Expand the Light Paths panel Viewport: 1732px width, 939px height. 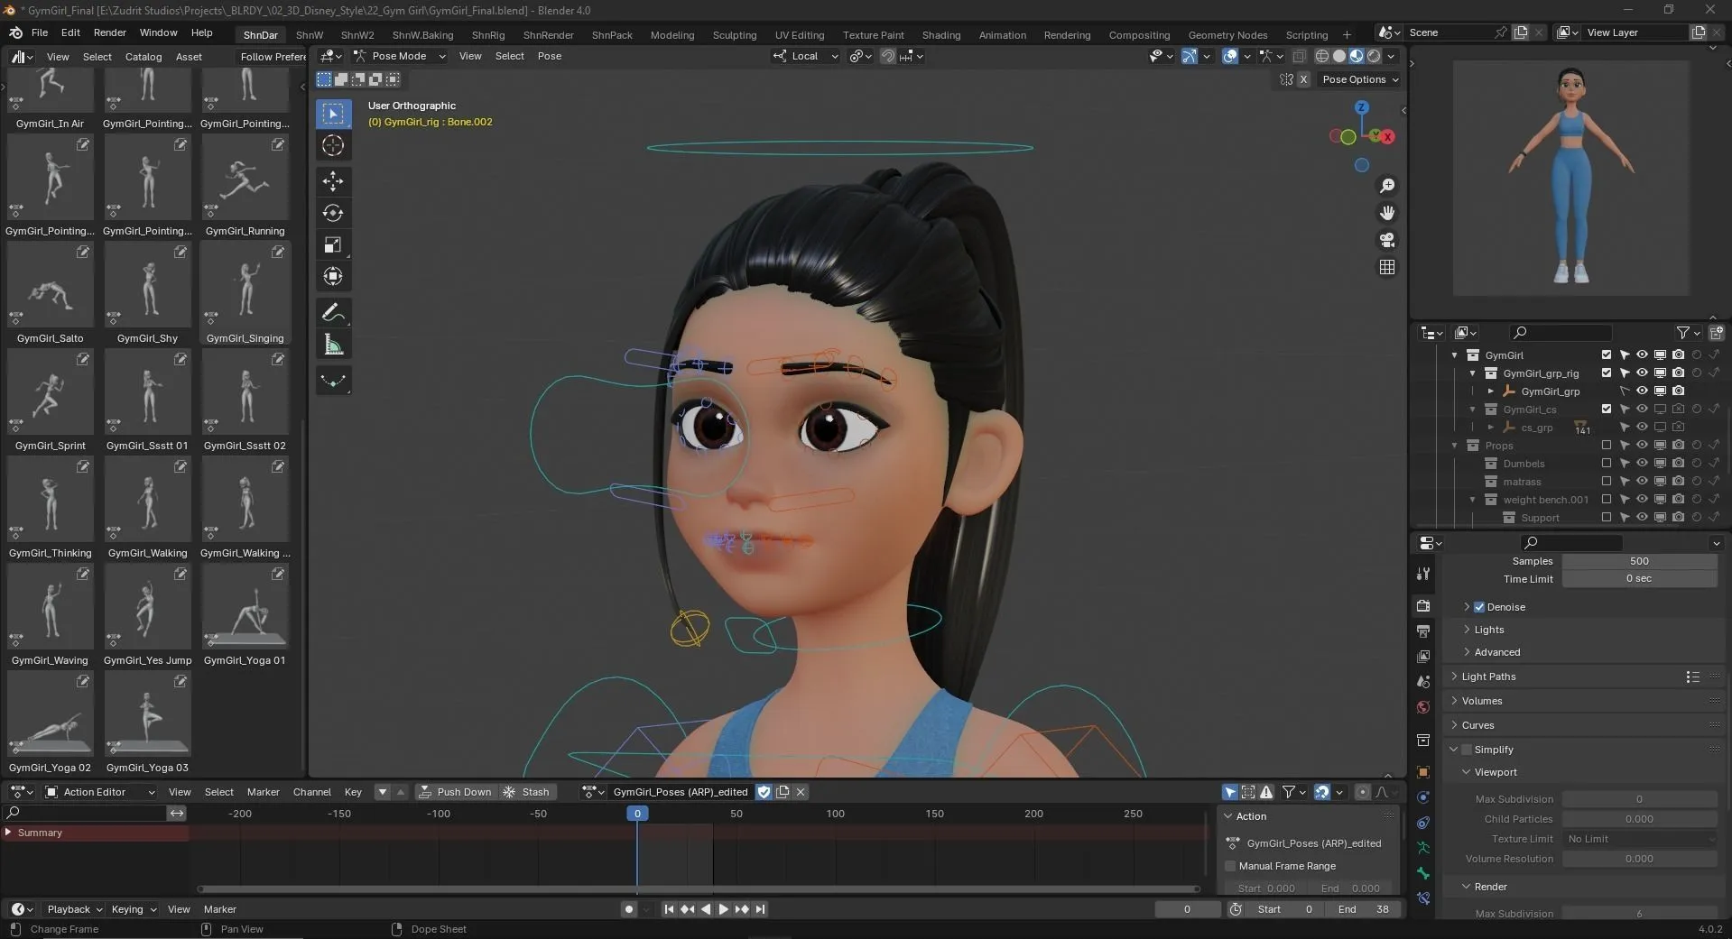coord(1488,677)
